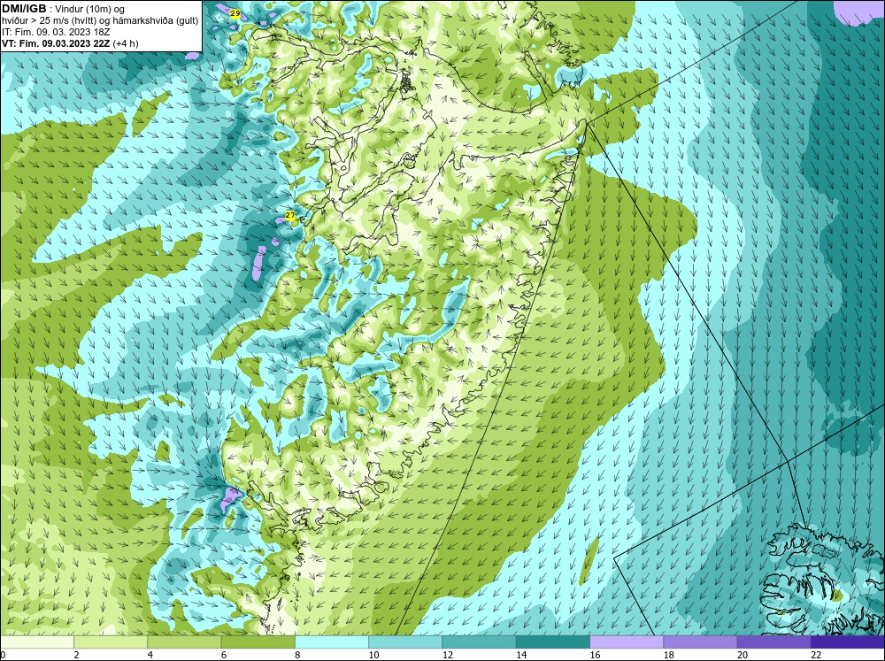Click the yellow gust label 27
The height and width of the screenshot is (661, 885).
click(290, 216)
